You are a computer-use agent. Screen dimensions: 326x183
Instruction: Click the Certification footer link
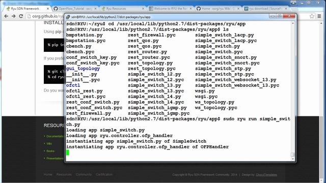(x=104, y=174)
